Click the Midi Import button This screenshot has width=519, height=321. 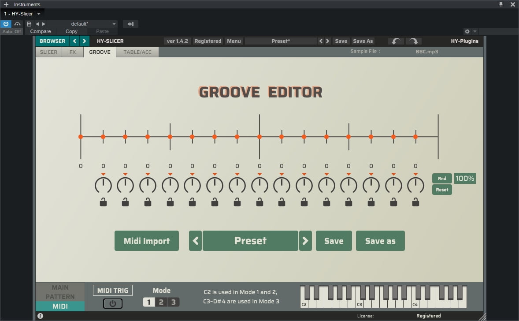(x=146, y=241)
